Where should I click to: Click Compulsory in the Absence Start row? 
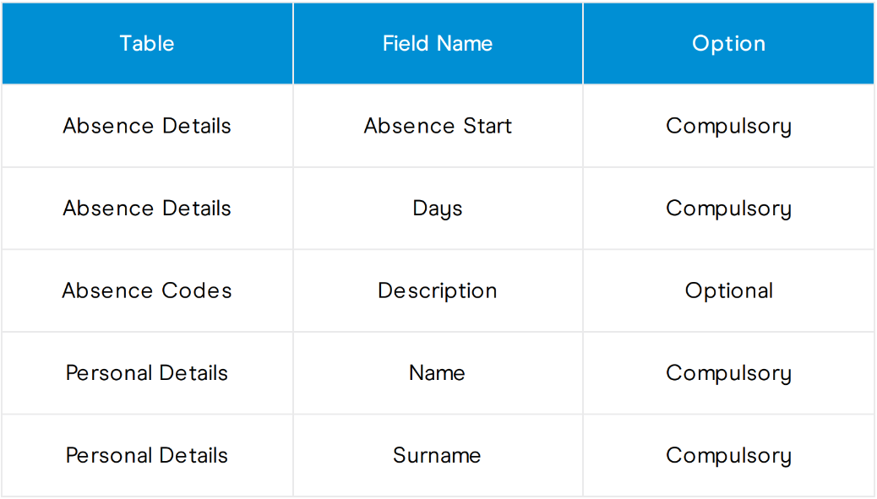click(728, 126)
